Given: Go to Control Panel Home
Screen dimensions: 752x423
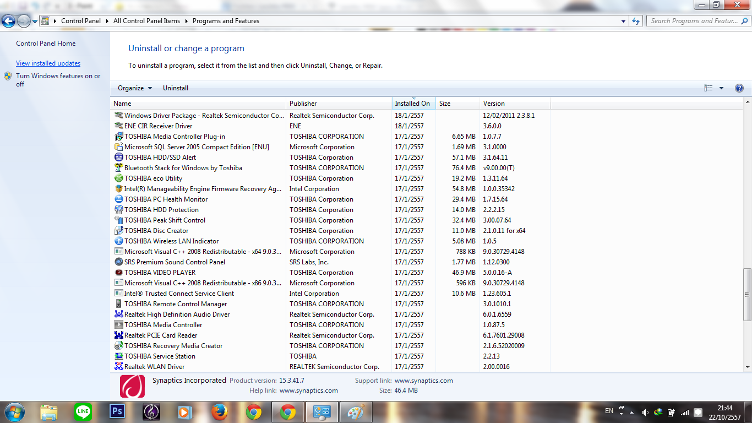Looking at the screenshot, I should pyautogui.click(x=46, y=44).
